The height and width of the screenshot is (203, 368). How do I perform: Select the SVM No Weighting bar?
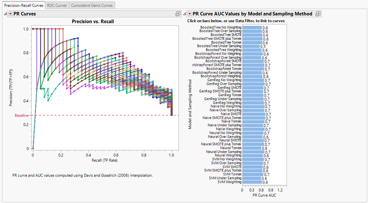[x=253, y=159]
